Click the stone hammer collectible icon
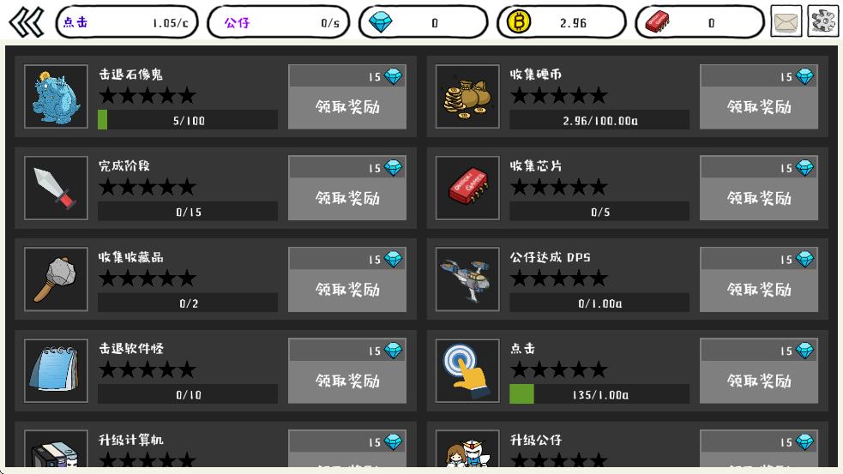This screenshot has width=843, height=474. pos(56,279)
